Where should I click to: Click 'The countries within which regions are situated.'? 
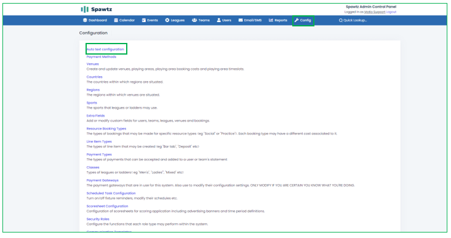[x=125, y=82]
